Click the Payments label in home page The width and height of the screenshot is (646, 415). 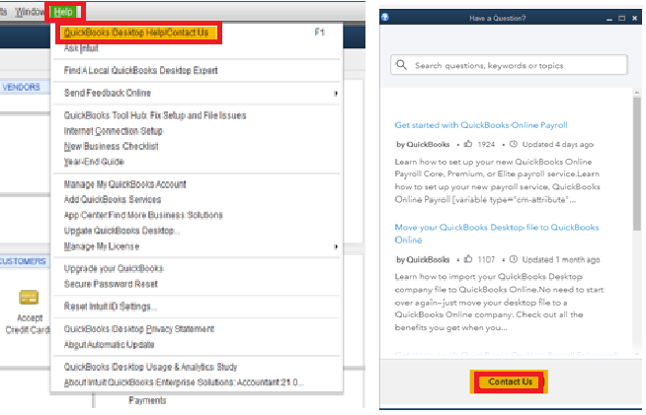click(147, 400)
